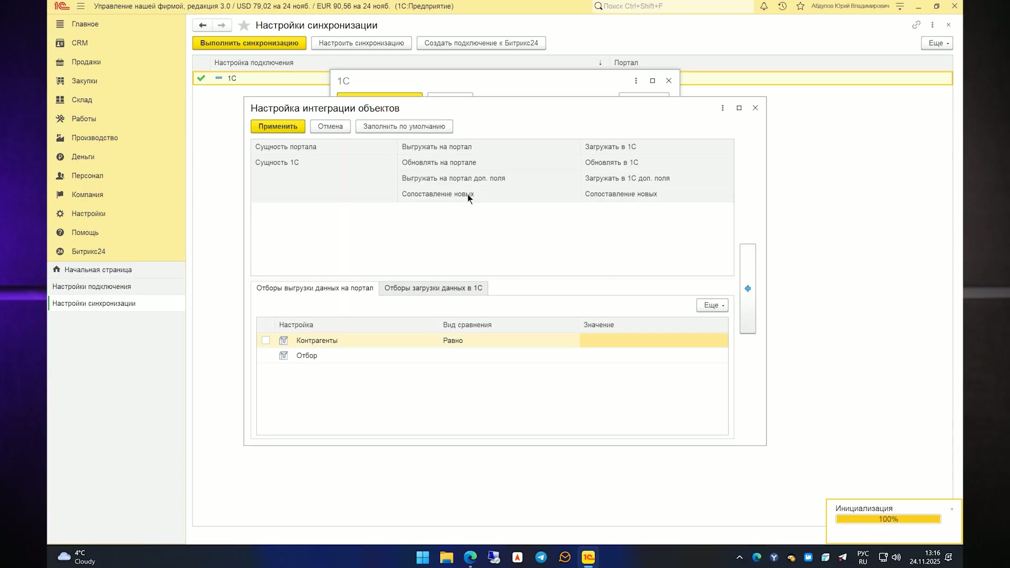Open Microsoft Edge from the taskbar
This screenshot has height=568, width=1010.
tap(470, 557)
